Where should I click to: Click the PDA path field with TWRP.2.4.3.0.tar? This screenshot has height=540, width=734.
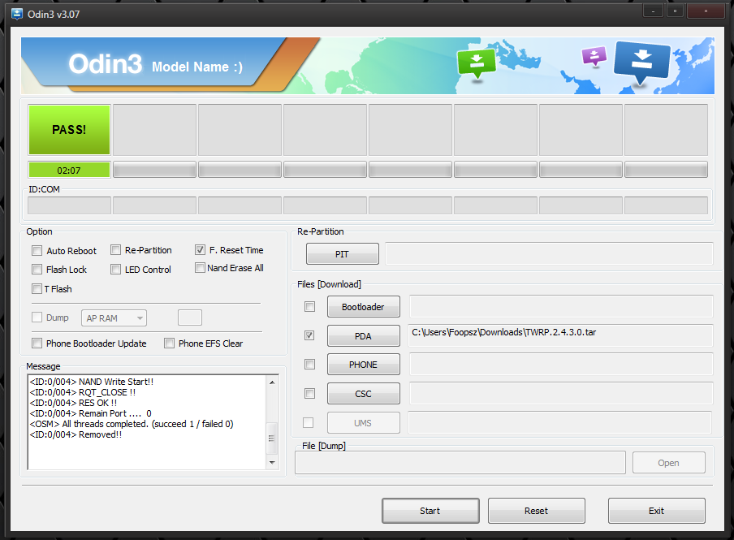pos(561,335)
